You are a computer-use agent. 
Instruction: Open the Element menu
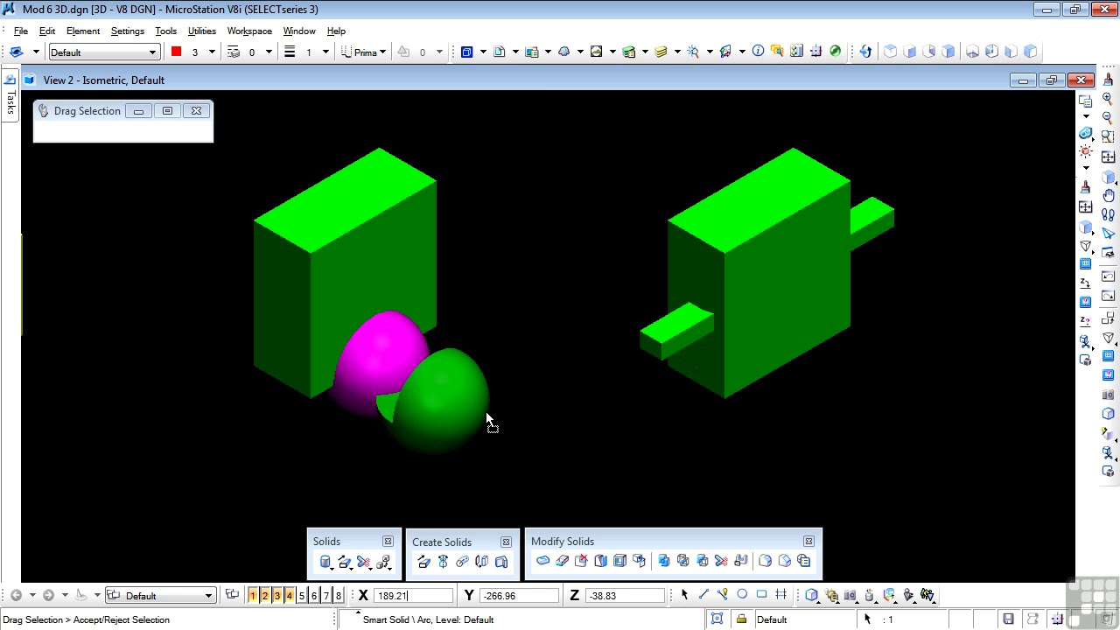83,31
